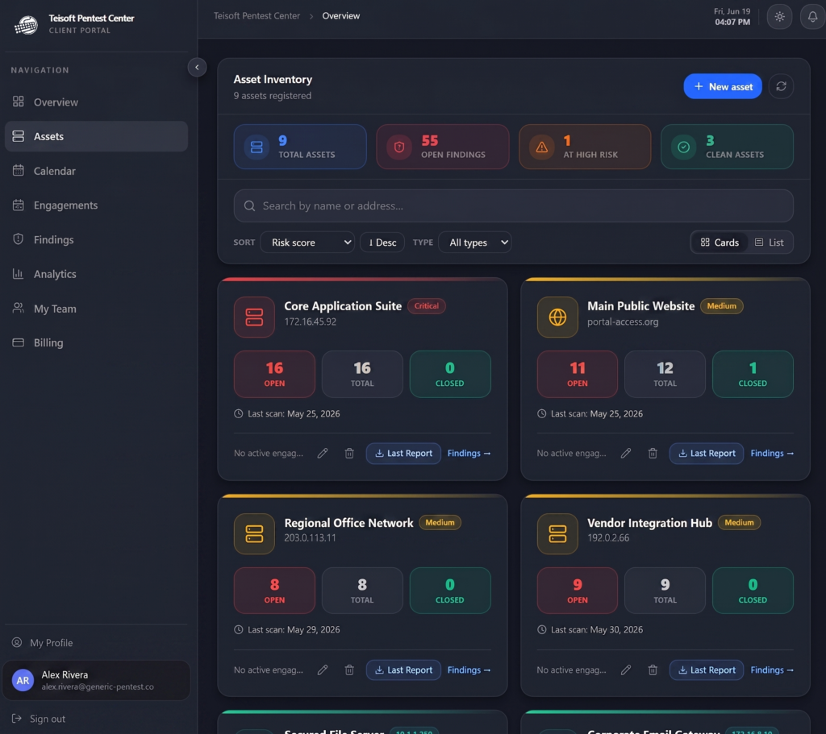Click the 1 Closed tile on Main Public Website
Screen dimensions: 826x734
[x=753, y=374]
